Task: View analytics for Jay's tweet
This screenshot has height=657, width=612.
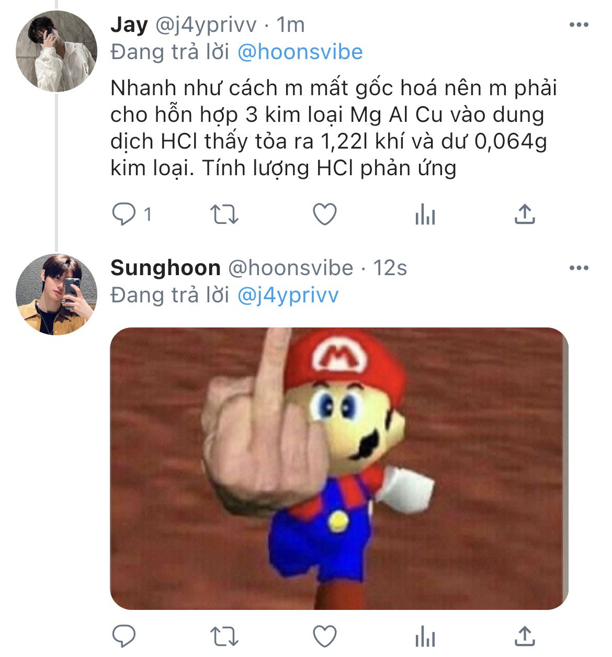Action: coord(425,214)
